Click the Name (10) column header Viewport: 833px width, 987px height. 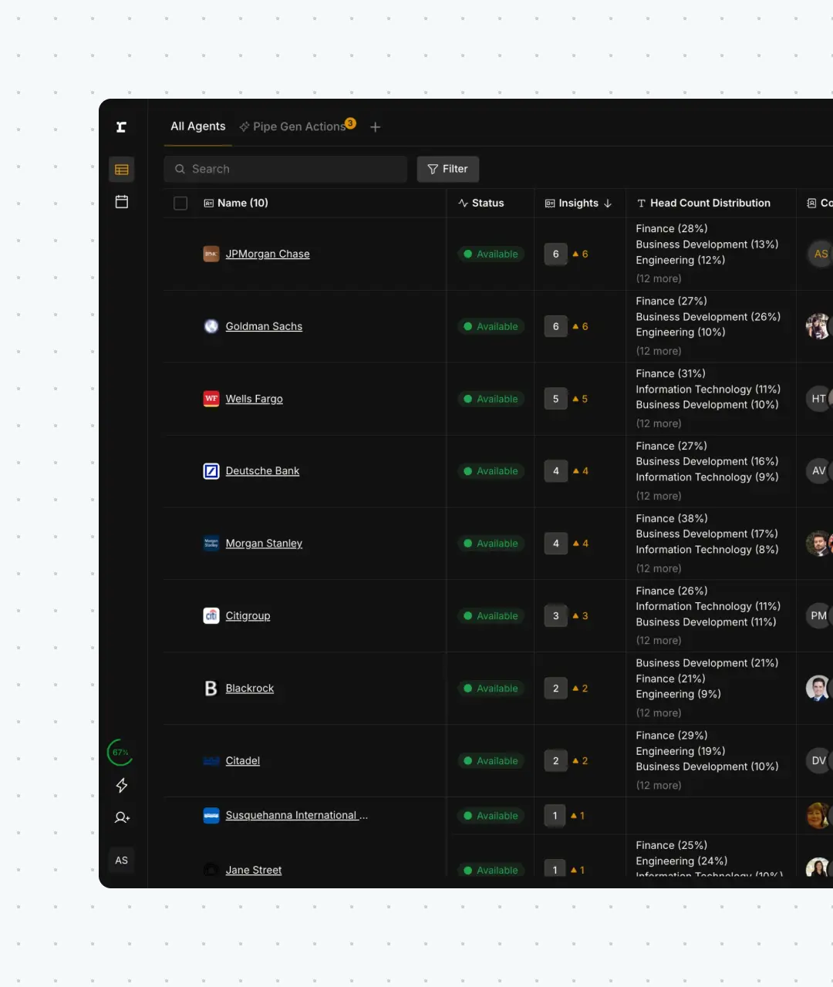236,203
